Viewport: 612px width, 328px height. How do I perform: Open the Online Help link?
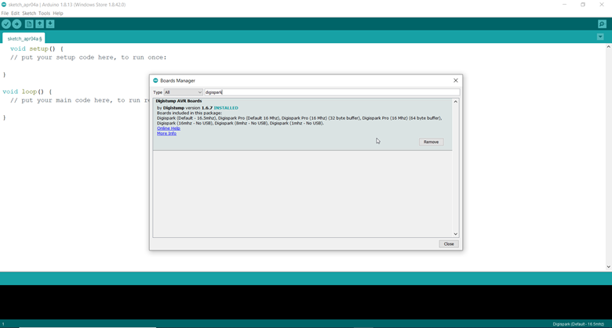[x=169, y=128]
